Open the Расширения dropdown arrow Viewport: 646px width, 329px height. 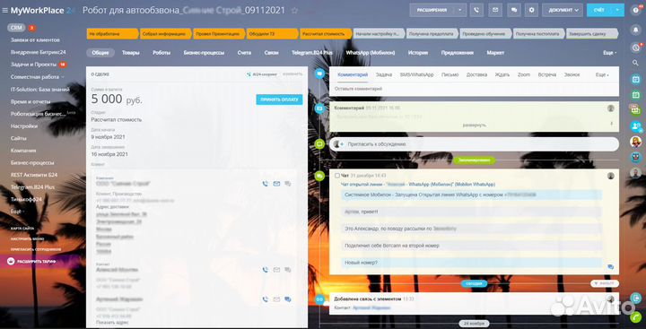click(x=461, y=10)
